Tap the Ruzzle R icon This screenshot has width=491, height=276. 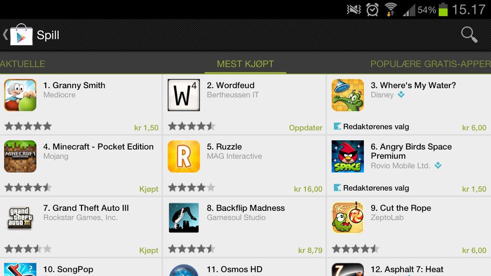pos(184,156)
